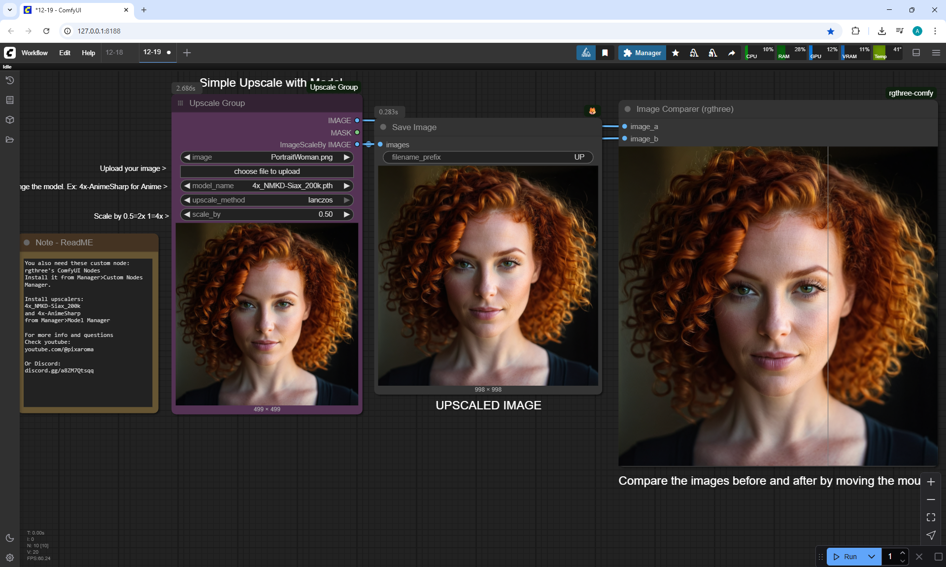Toggle collapse dot on Image Comparer node
946x567 pixels.
click(627, 109)
